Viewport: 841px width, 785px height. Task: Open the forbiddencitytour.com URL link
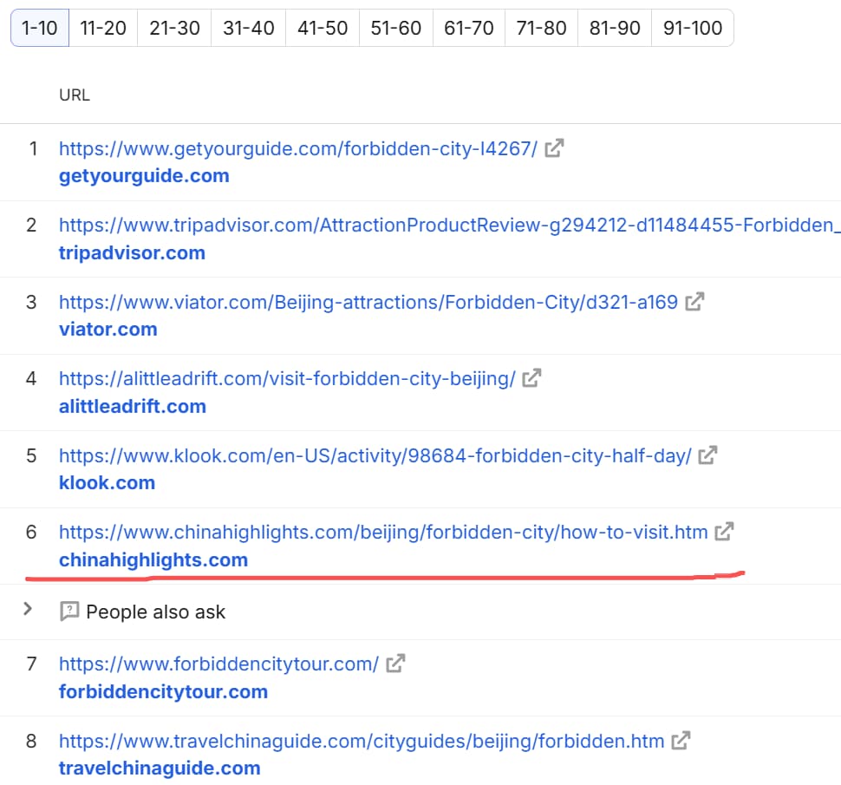click(218, 664)
